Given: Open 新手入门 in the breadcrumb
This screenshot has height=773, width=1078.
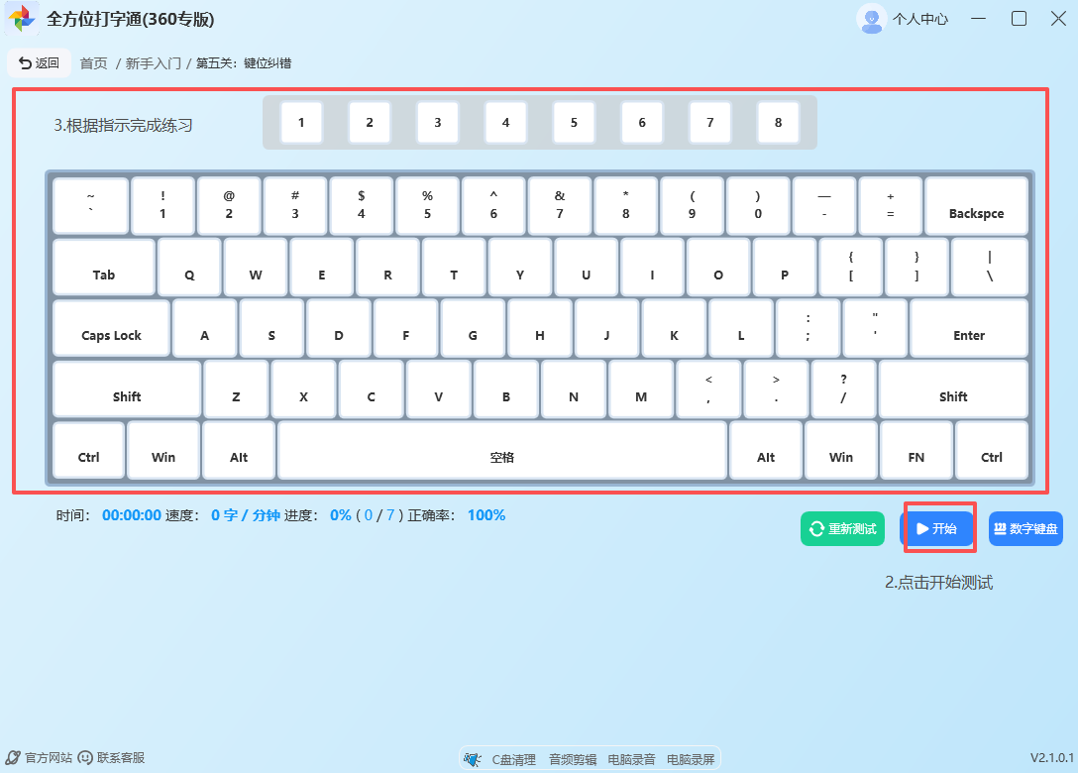Looking at the screenshot, I should 153,63.
